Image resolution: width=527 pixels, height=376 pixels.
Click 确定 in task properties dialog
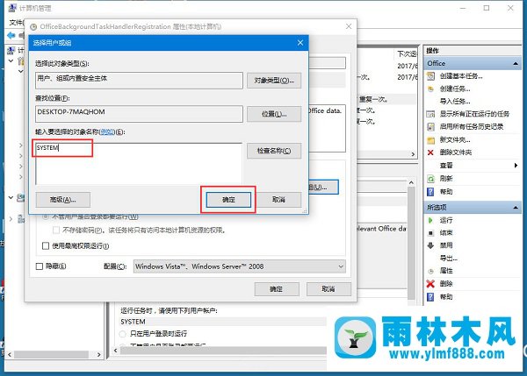[277, 288]
